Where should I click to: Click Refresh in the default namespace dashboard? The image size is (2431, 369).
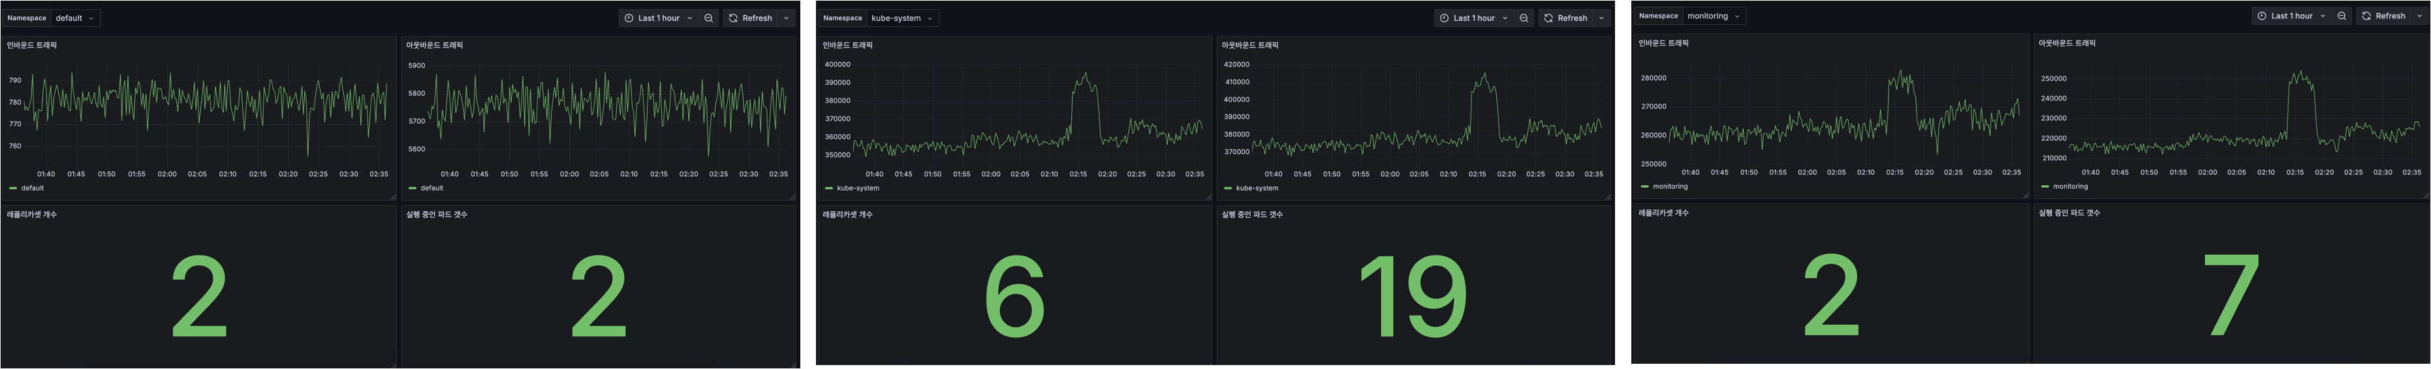click(751, 18)
